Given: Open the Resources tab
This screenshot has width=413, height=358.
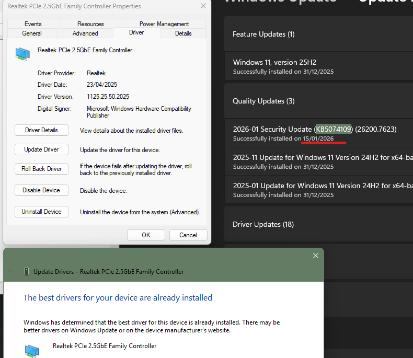Looking at the screenshot, I should click(x=90, y=24).
